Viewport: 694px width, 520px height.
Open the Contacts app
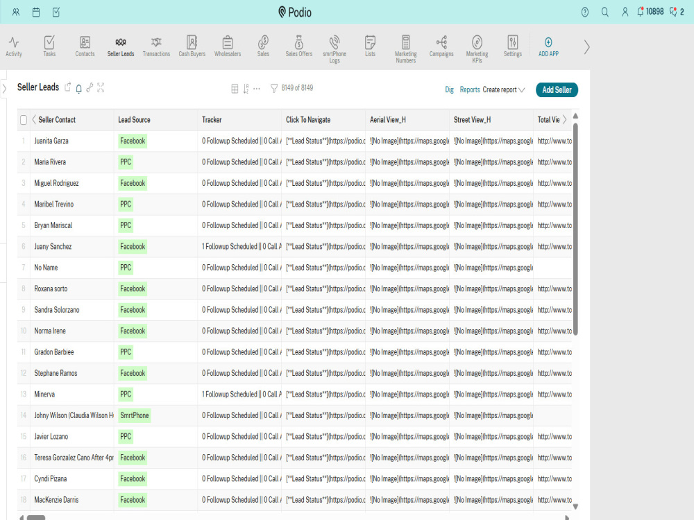pyautogui.click(x=85, y=46)
